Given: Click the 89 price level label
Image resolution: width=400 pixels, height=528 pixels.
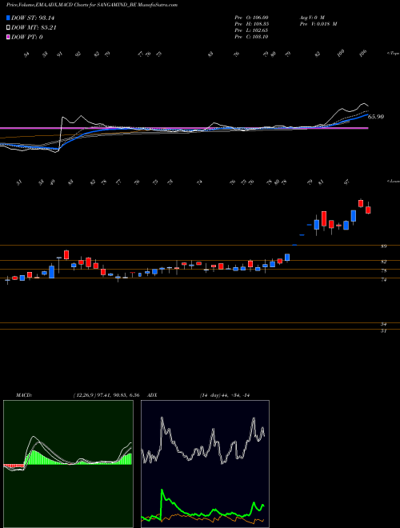Looking at the screenshot, I should click(383, 246).
